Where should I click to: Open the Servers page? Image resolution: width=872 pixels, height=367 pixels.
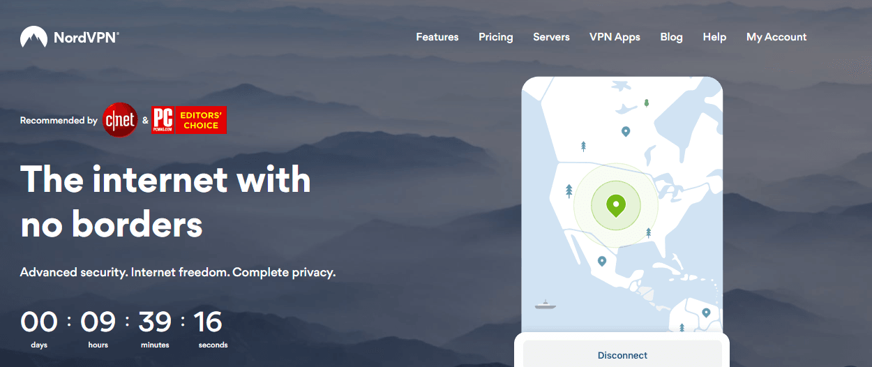click(x=551, y=37)
